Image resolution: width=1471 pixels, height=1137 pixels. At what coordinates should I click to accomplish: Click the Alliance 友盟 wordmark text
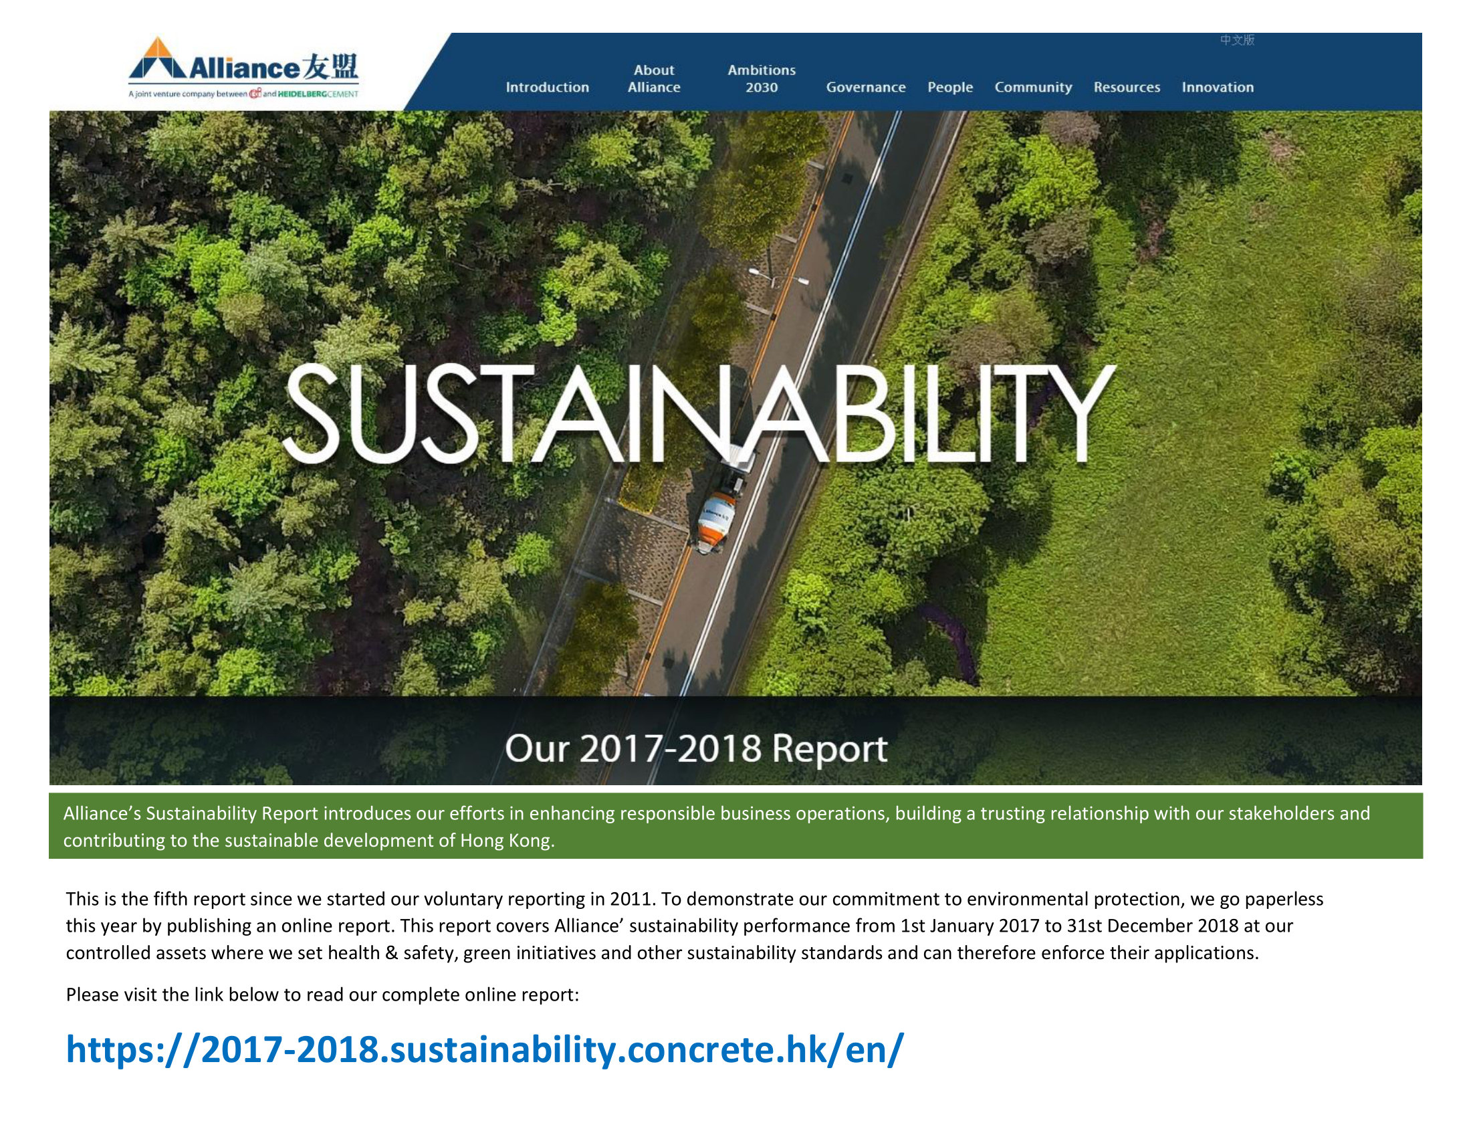click(x=273, y=68)
